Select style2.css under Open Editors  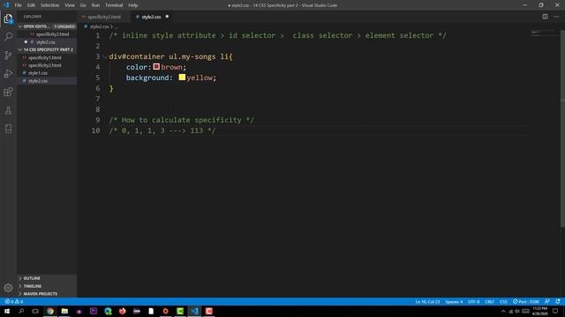click(47, 42)
